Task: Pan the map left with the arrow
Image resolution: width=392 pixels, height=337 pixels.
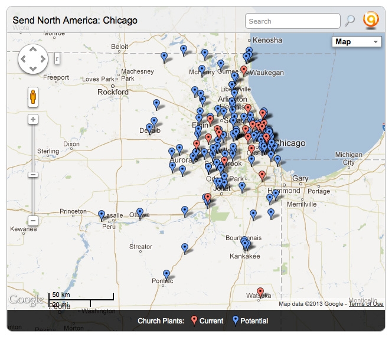Action: pyautogui.click(x=24, y=59)
